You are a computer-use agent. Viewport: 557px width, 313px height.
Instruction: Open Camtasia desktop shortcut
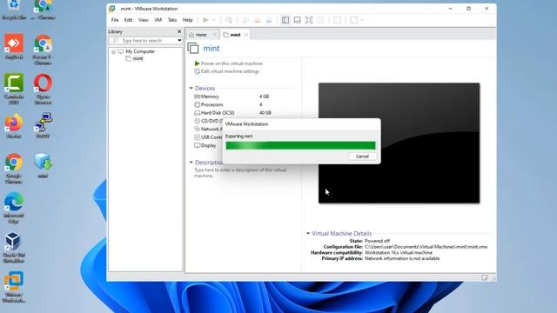tap(14, 89)
